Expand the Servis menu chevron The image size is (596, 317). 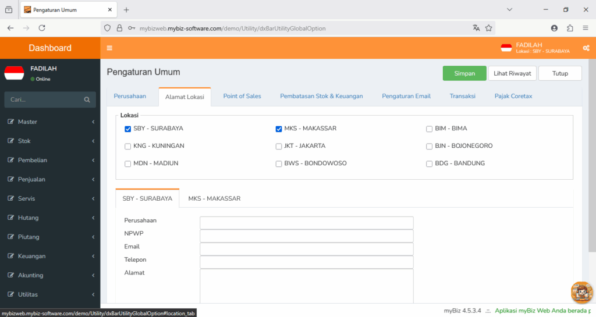(93, 198)
